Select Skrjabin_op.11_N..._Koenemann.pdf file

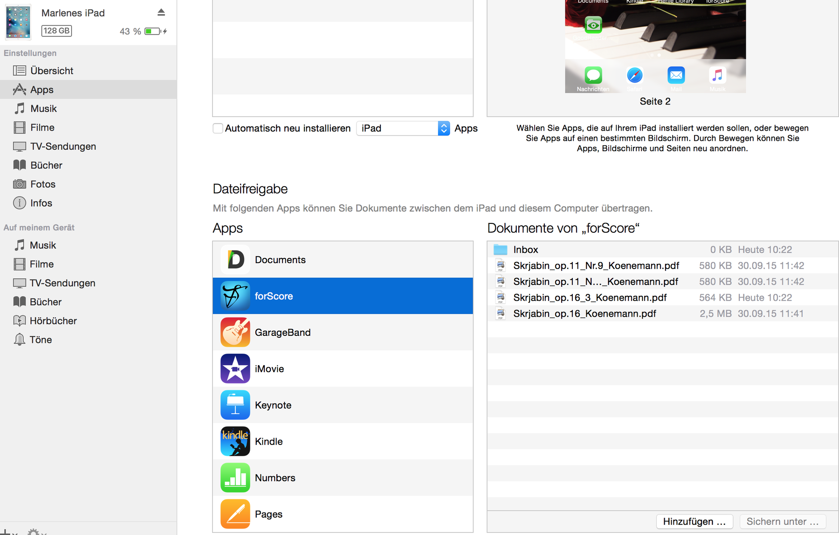[663, 281]
